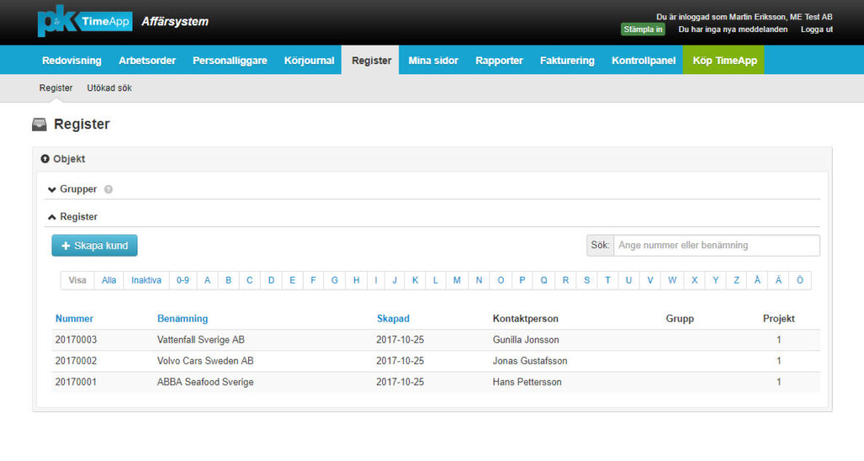The image size is (864, 461).
Task: Sort the table by Benämning column
Action: click(x=182, y=318)
